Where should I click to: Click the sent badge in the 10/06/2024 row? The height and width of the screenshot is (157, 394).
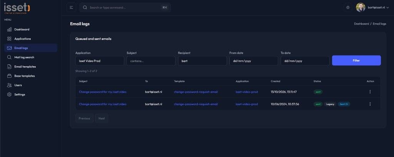point(318,104)
